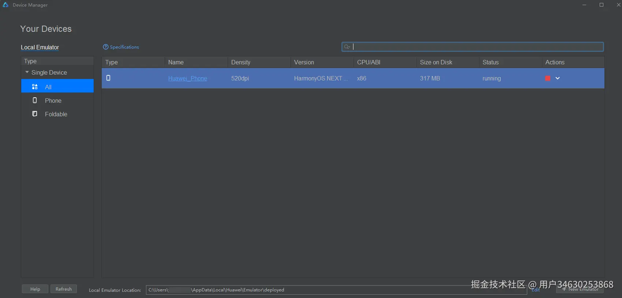
Task: Click the Foldable device icon in sidebar
Action: coord(35,114)
